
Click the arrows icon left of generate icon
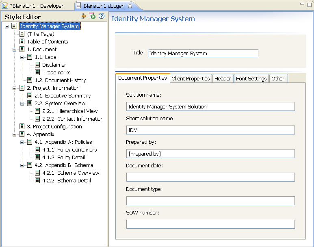[x=83, y=16]
